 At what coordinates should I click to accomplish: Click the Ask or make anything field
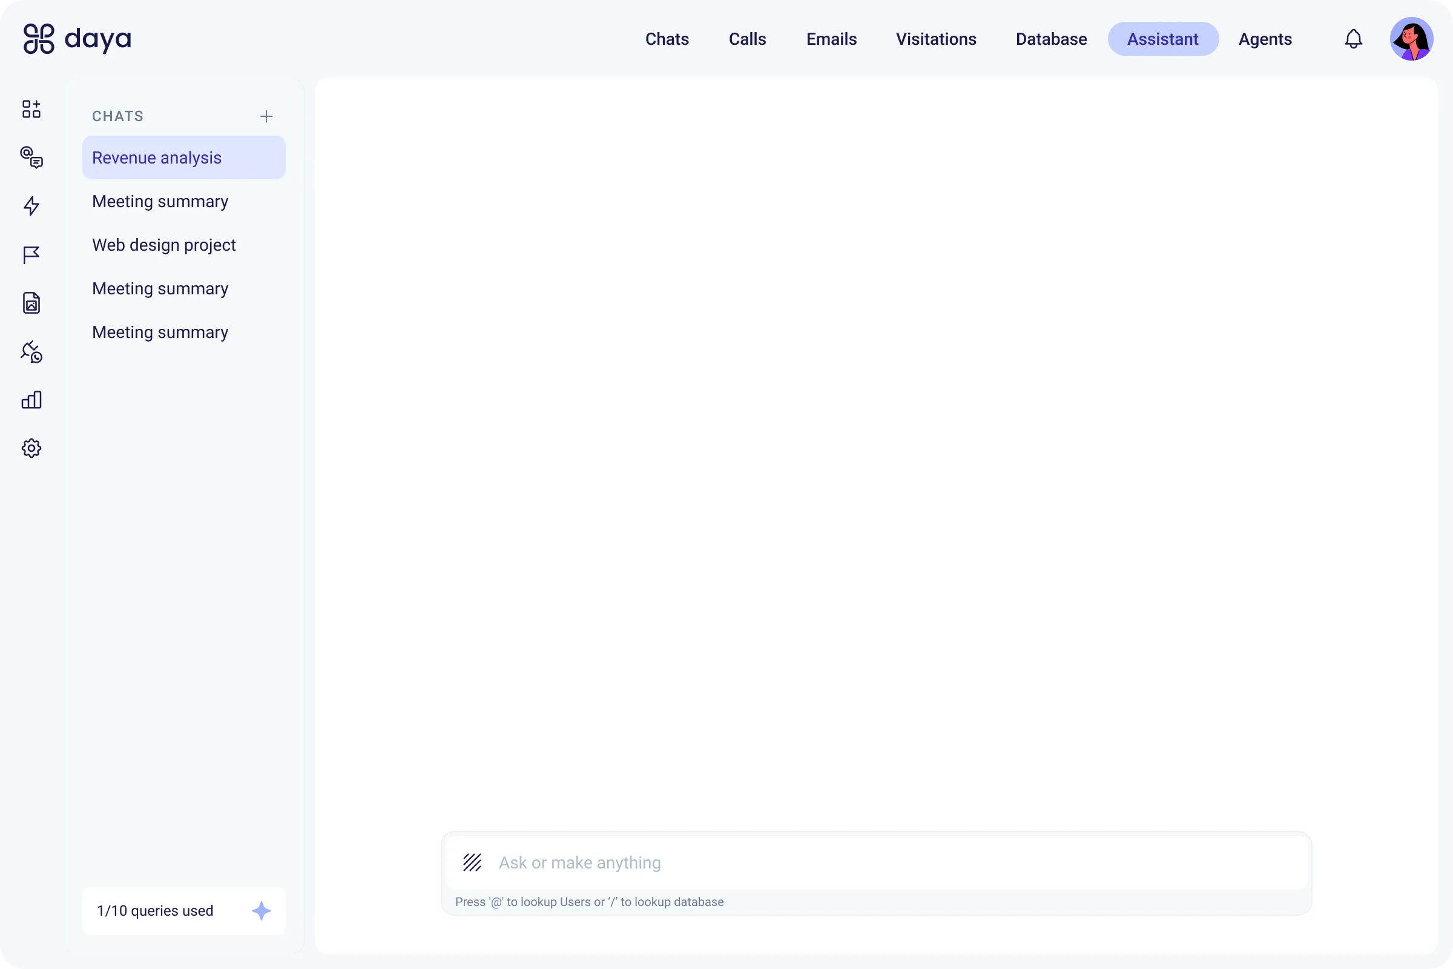(889, 862)
